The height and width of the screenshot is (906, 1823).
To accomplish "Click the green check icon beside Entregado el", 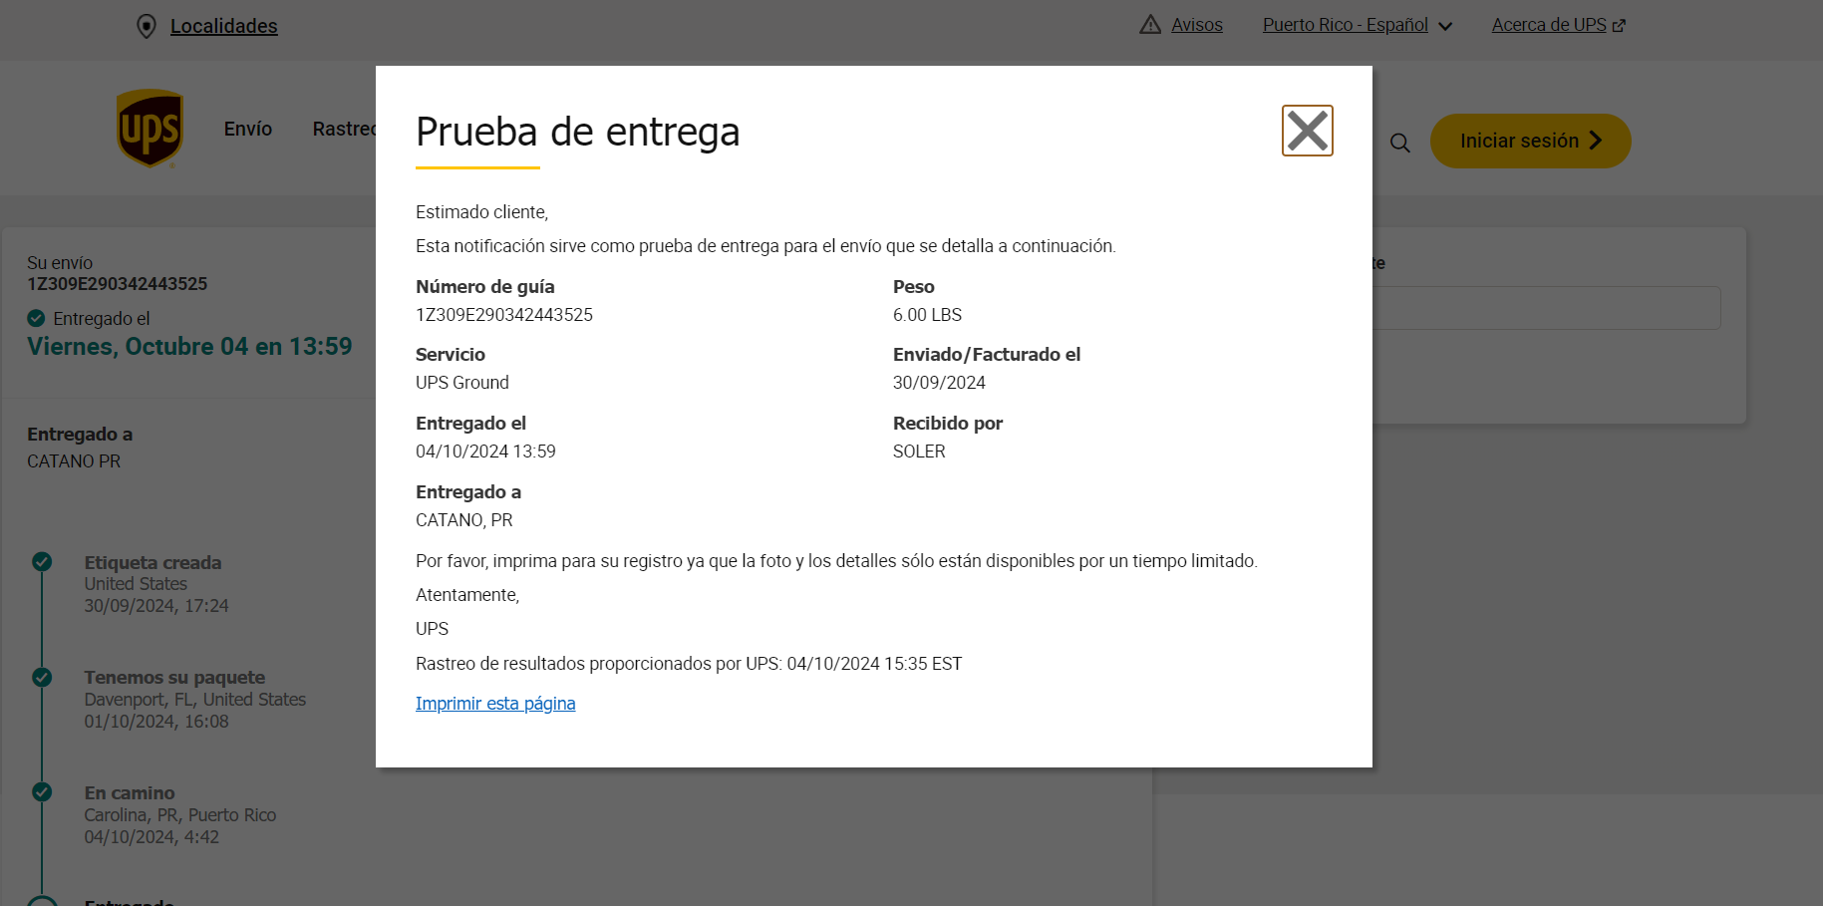I will pos(36,318).
